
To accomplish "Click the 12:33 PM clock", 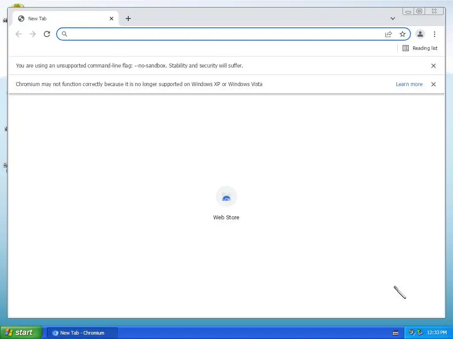I will tap(437, 333).
